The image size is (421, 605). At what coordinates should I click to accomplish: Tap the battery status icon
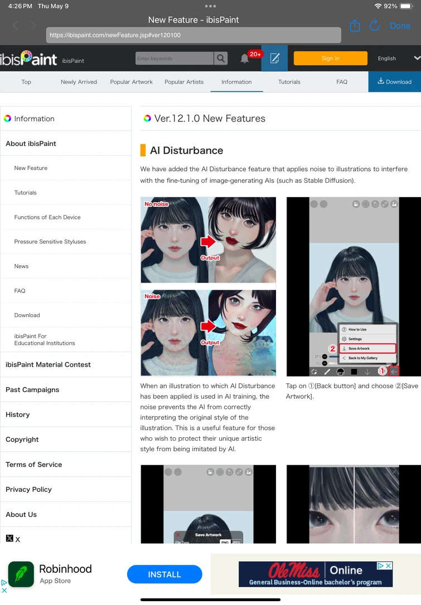pos(407,6)
